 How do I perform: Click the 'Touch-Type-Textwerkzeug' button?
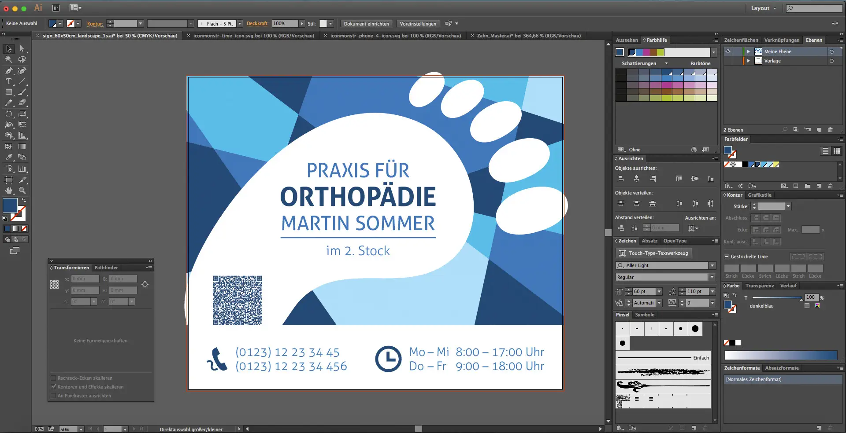(x=654, y=253)
